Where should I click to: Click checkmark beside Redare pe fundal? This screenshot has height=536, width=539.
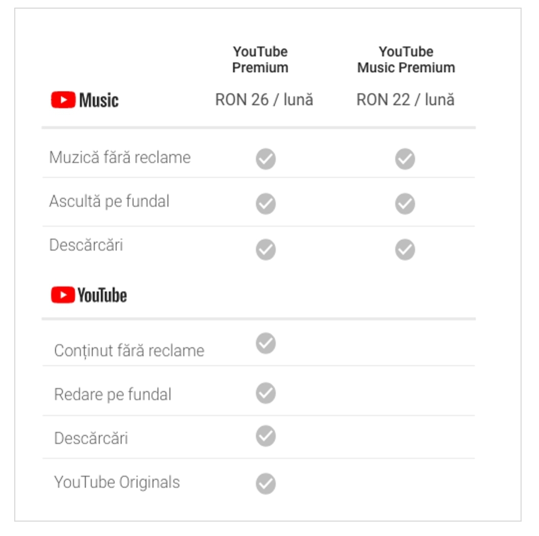click(266, 393)
